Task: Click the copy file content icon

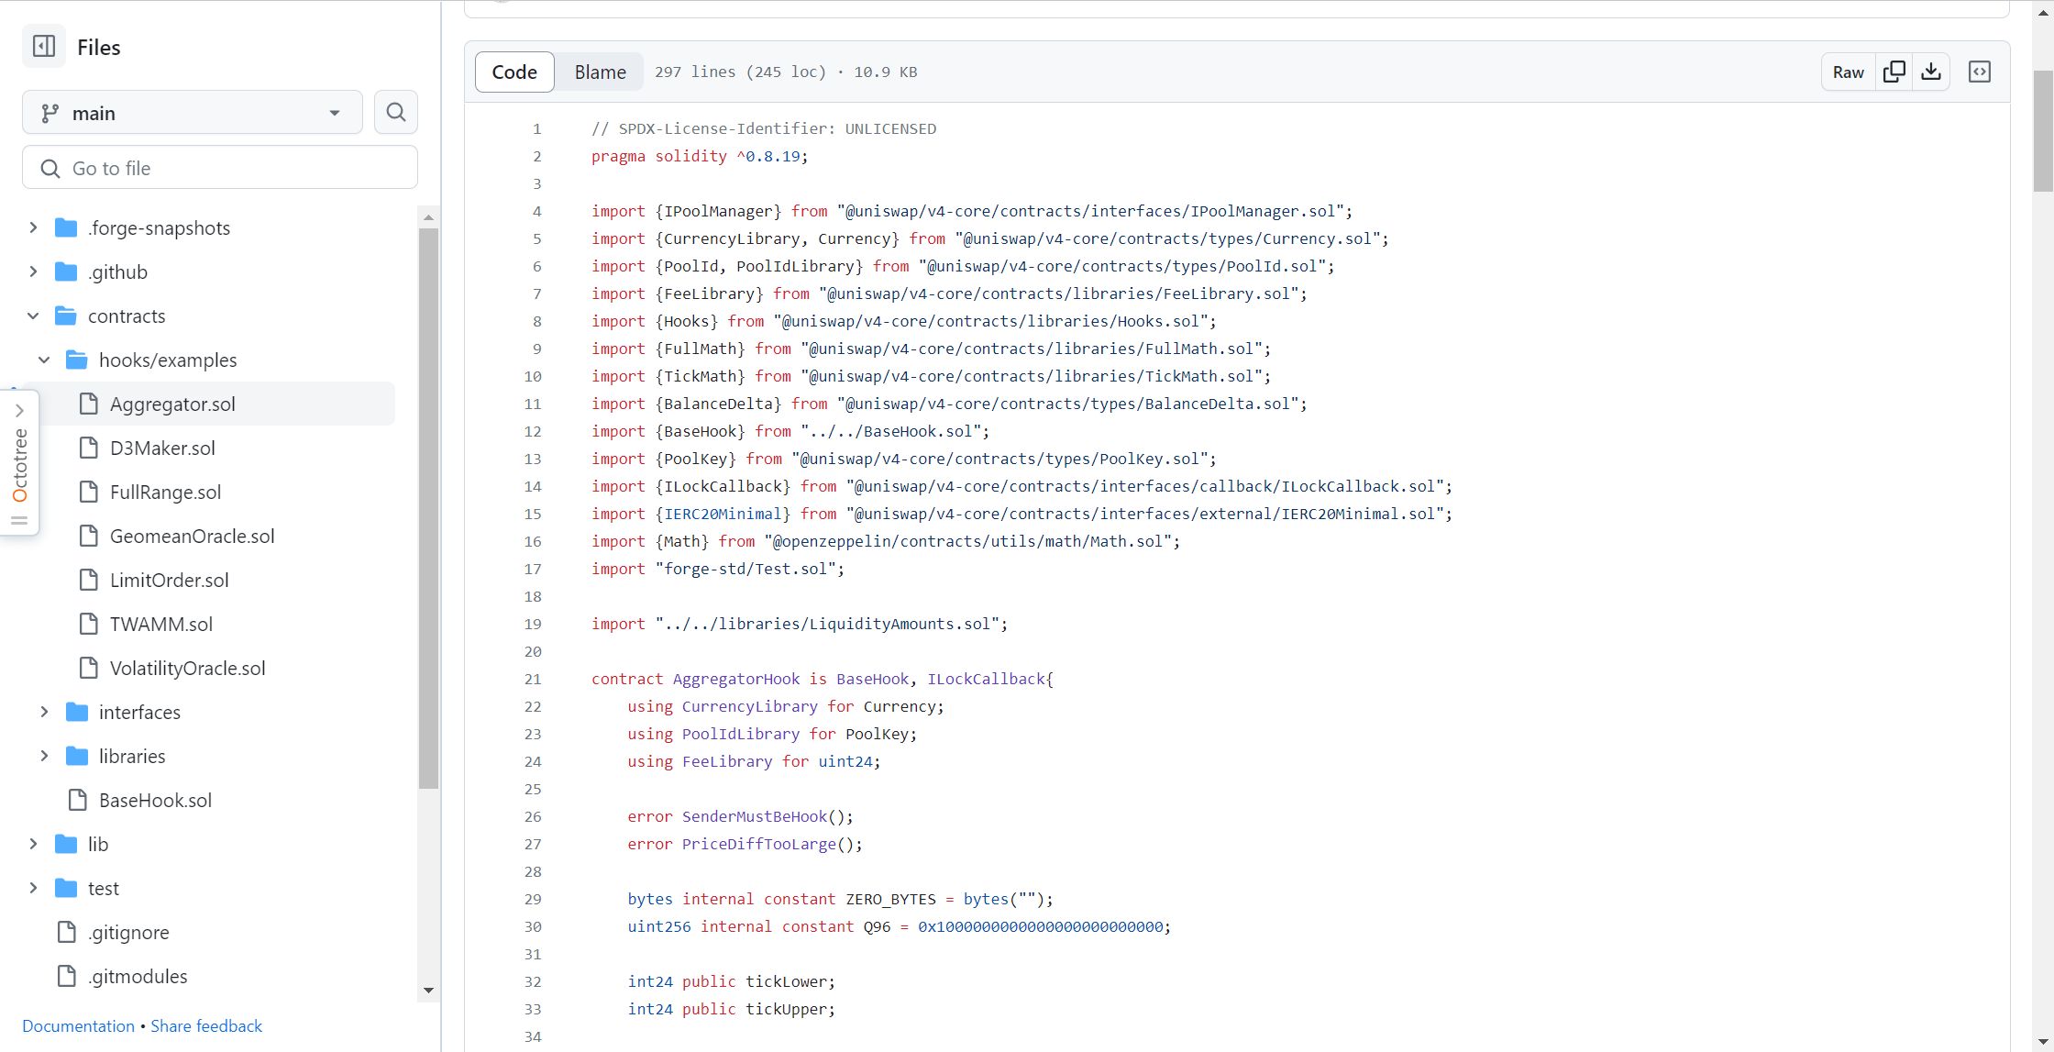Action: [x=1895, y=72]
